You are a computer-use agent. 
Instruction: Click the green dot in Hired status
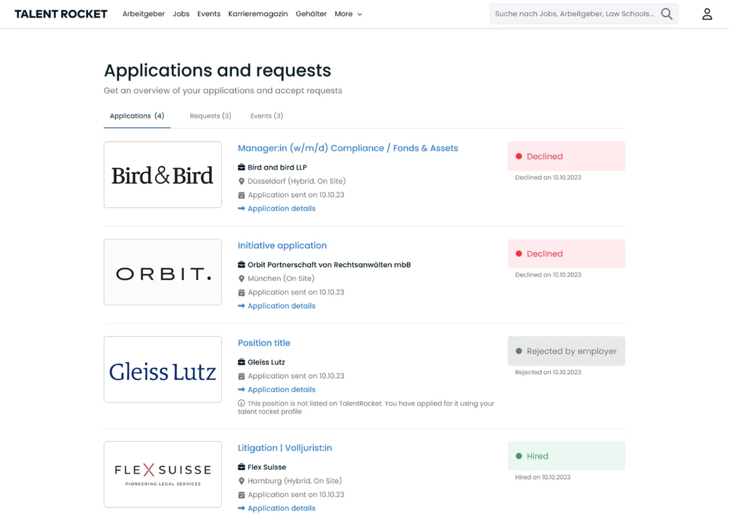[x=519, y=456]
